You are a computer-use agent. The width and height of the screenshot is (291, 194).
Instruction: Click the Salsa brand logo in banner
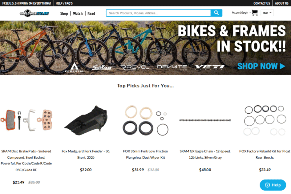pos(102,67)
